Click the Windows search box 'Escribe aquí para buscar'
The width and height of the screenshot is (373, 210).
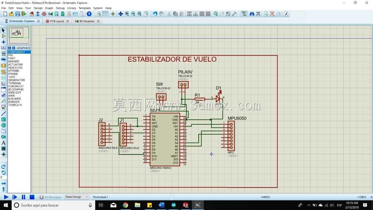coord(53,205)
